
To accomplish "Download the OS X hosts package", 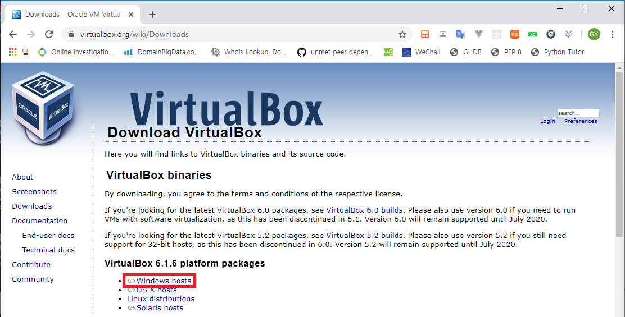I will pos(152,290).
